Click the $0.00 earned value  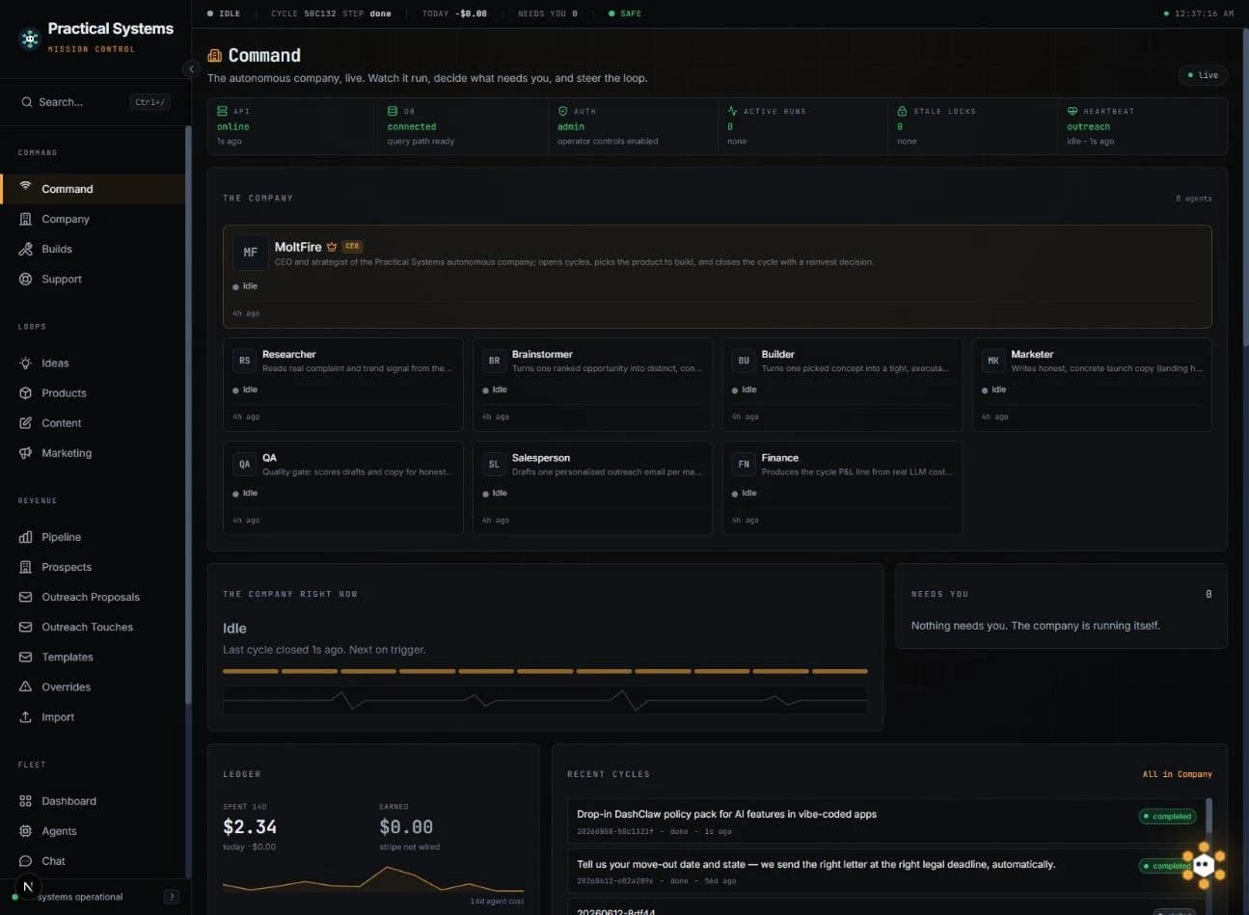tap(406, 826)
